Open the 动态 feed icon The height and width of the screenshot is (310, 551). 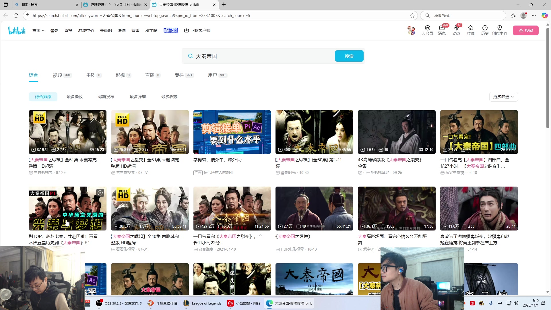[x=456, y=30]
